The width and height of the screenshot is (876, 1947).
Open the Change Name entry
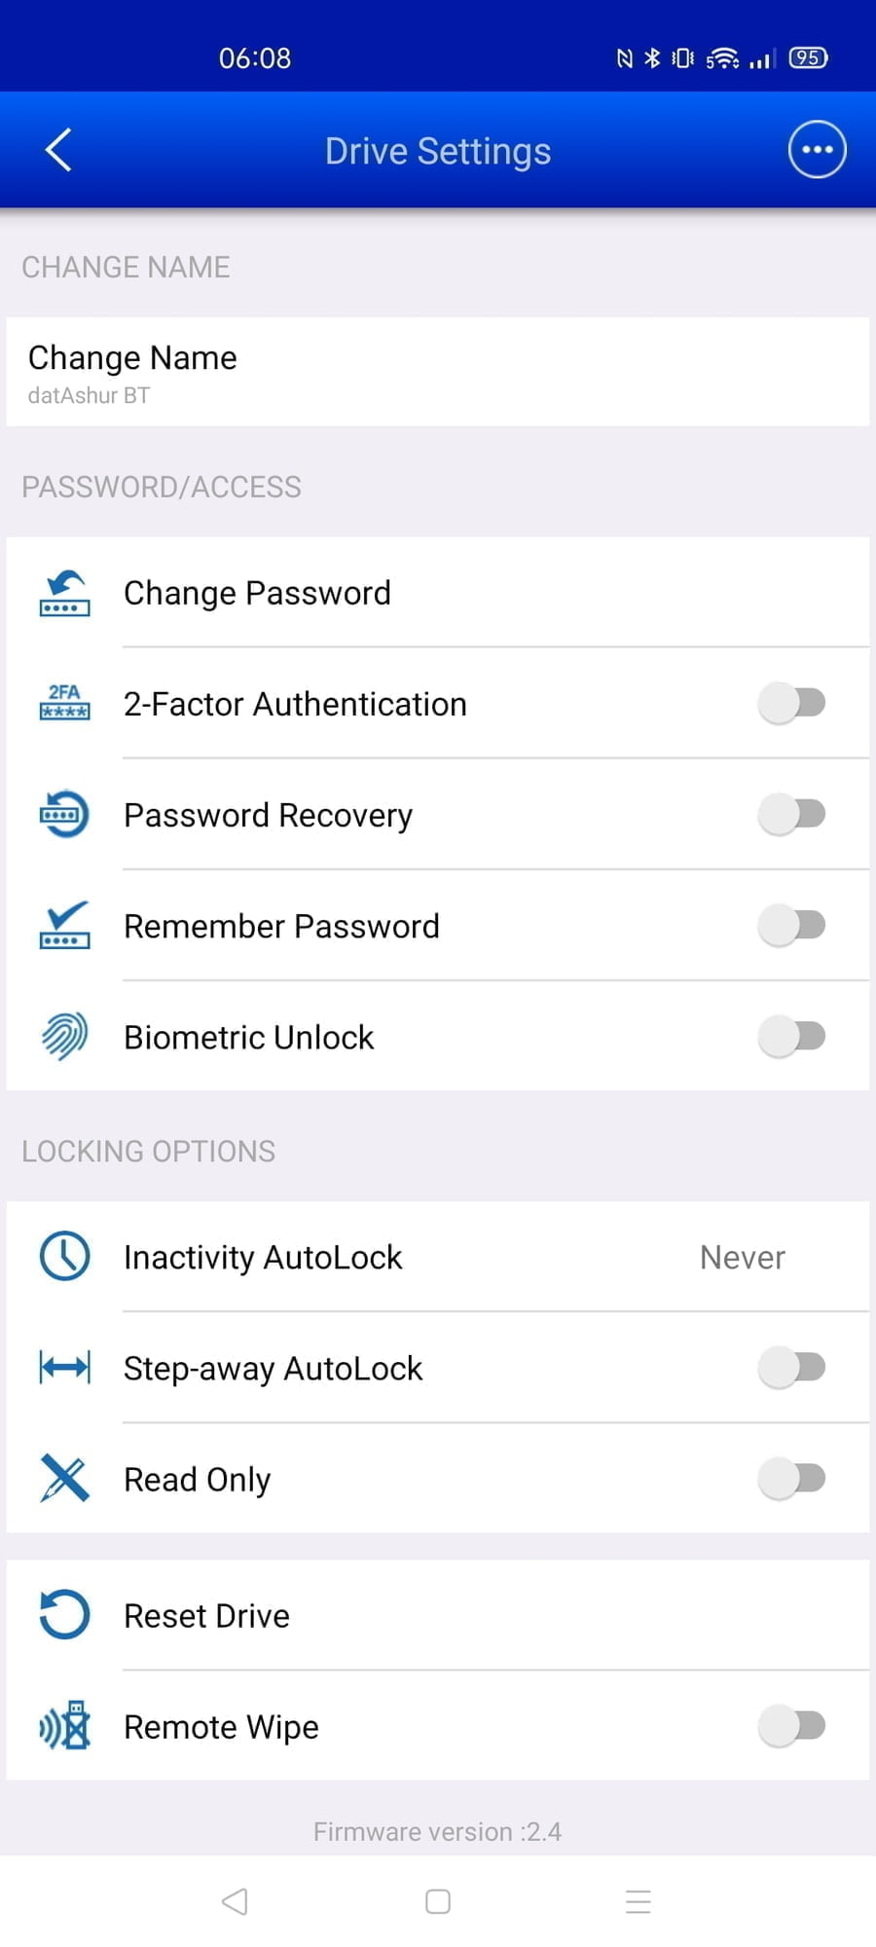437,372
